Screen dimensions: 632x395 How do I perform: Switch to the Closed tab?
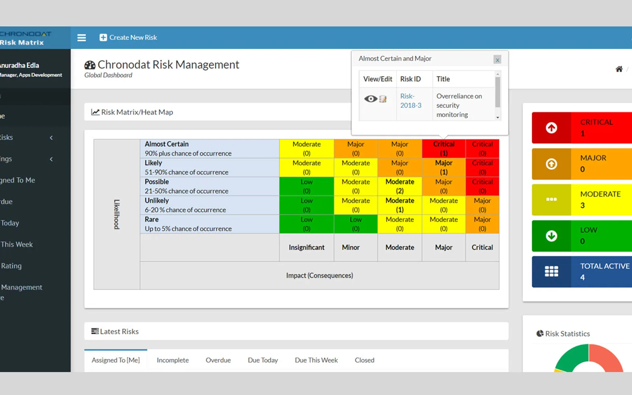[x=364, y=360]
